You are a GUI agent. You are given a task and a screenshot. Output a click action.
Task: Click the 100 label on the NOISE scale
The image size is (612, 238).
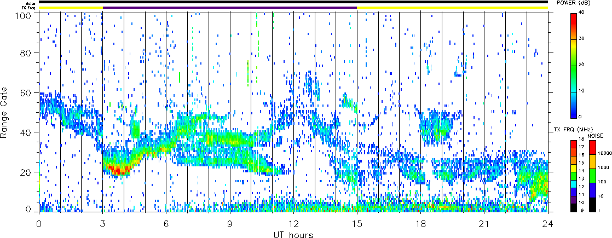coord(602,182)
